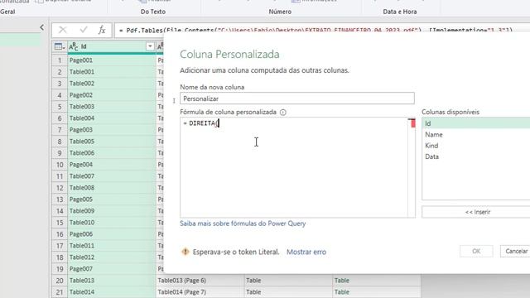Collapse the queries pane with the chevron
Screen dimensions: 530x298
[41, 27]
